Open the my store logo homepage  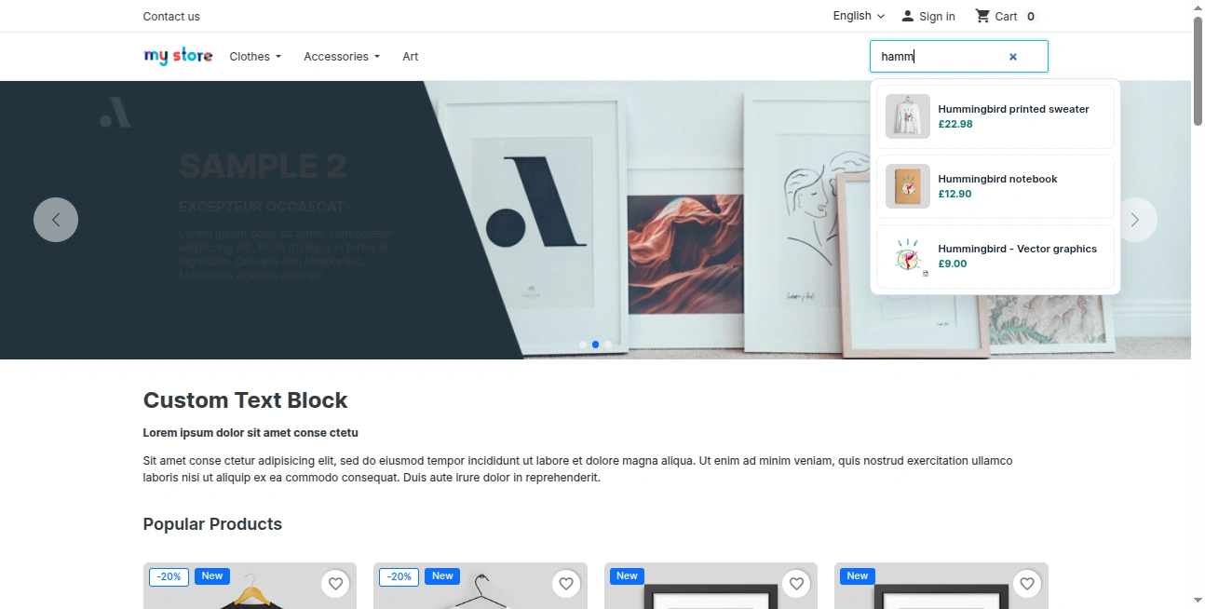tap(178, 56)
